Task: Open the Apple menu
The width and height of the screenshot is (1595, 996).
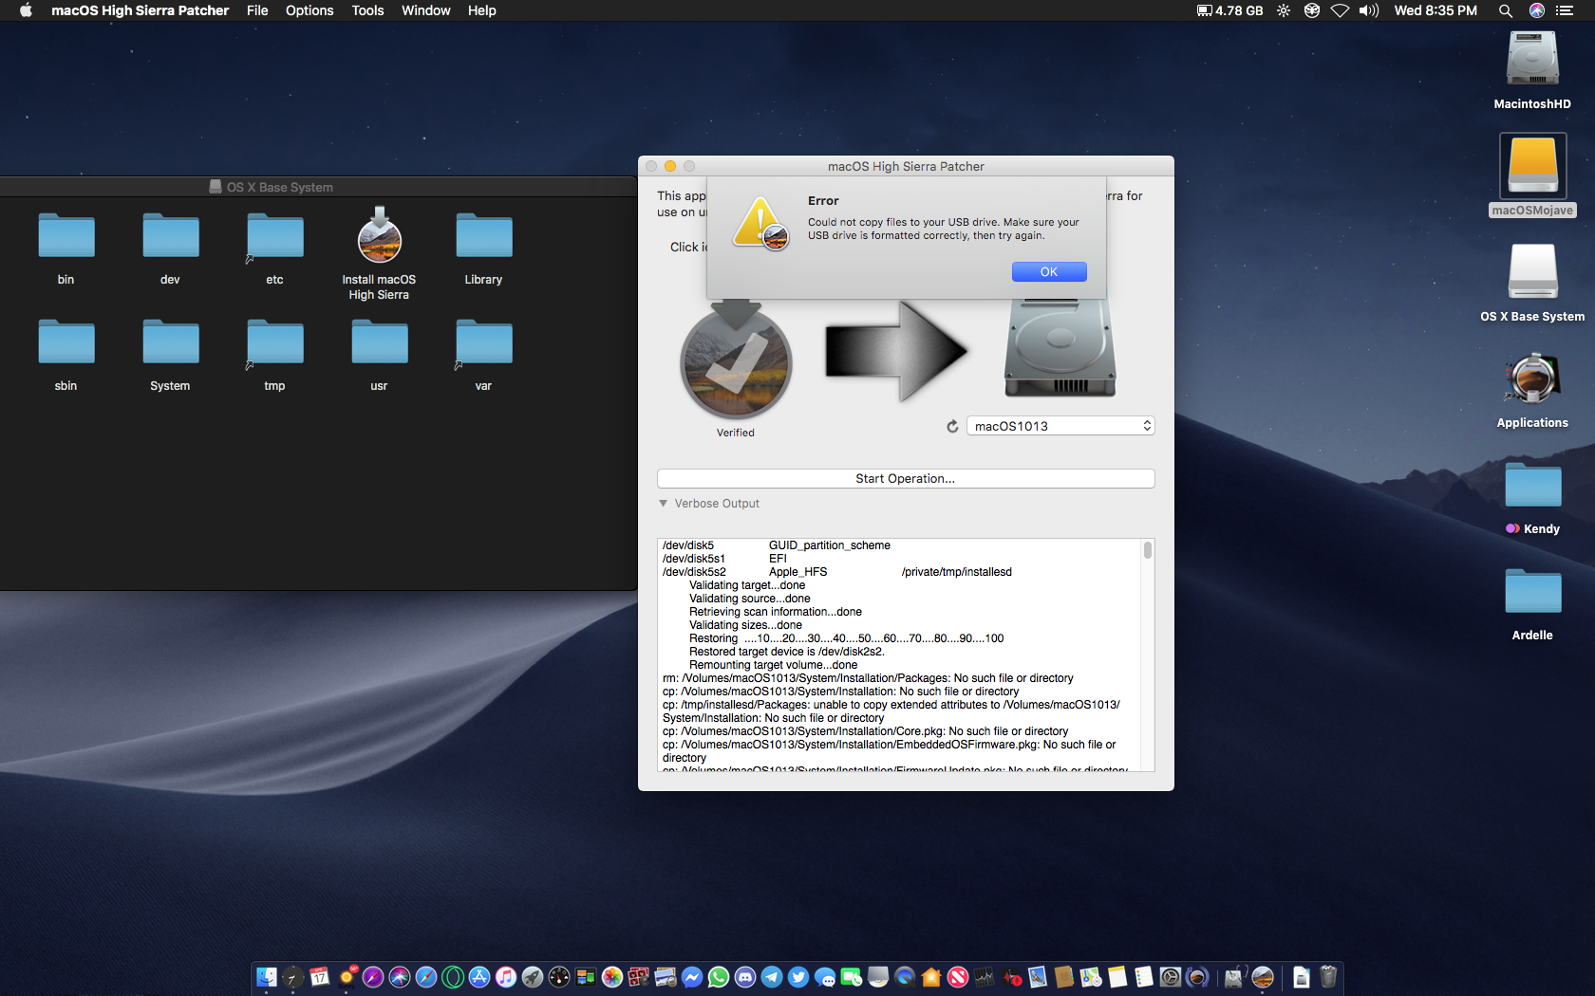Action: pyautogui.click(x=26, y=10)
